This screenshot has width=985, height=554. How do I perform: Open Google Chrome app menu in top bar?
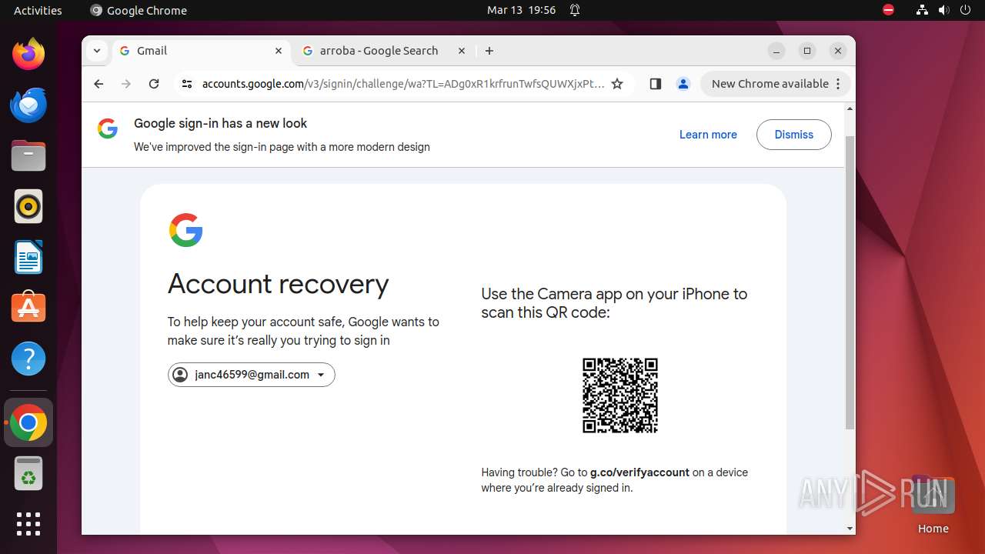pyautogui.click(x=139, y=10)
